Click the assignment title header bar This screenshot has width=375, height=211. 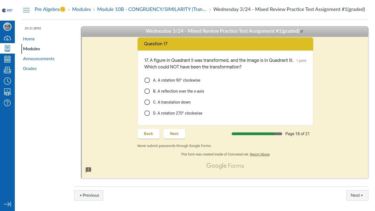point(225,31)
